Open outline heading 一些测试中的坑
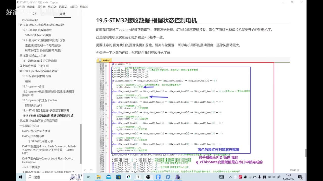The width and height of the screenshot is (323, 181). pyautogui.click(x=29, y=126)
